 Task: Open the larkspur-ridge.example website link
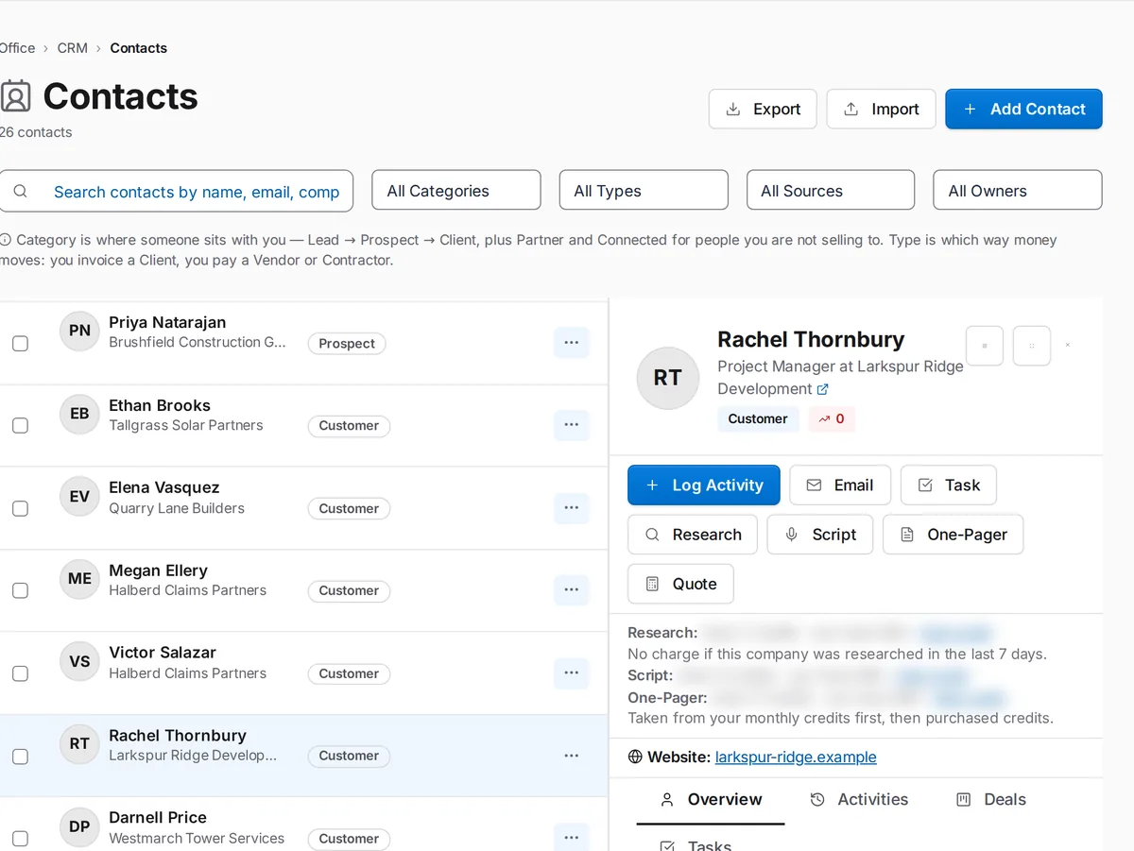pos(796,757)
